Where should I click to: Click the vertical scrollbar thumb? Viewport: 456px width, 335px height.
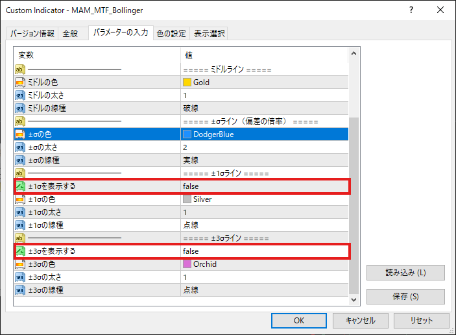(x=354, y=206)
